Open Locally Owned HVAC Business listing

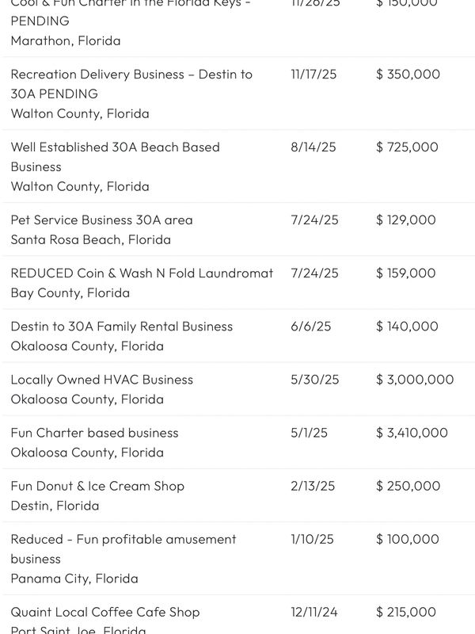coord(101,379)
